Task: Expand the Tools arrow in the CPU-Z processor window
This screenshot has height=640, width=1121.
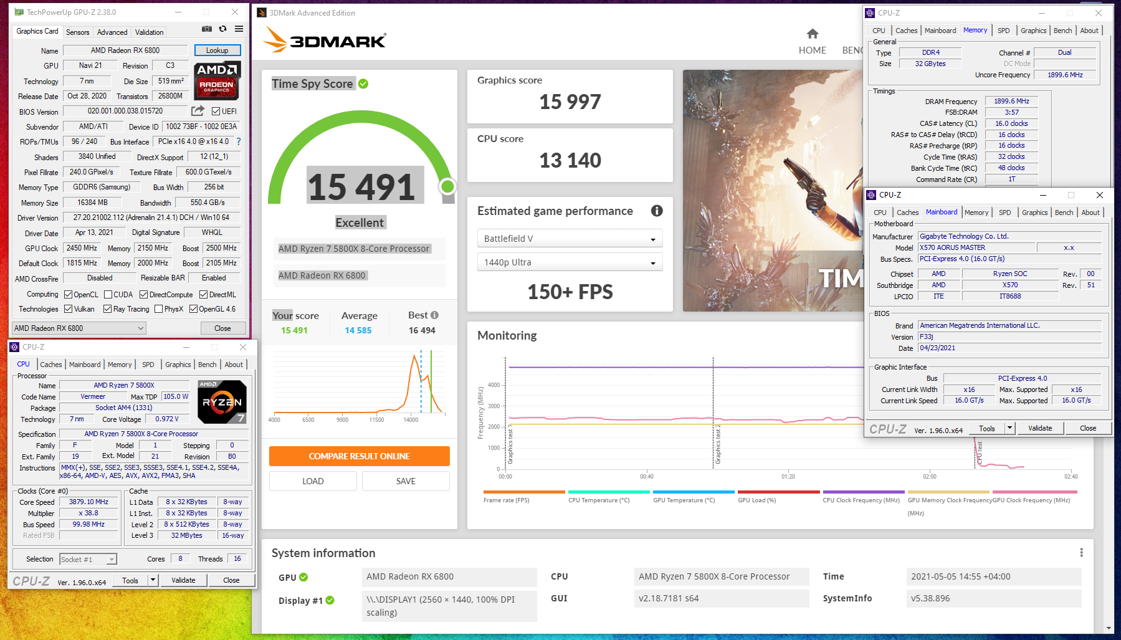Action: [153, 580]
